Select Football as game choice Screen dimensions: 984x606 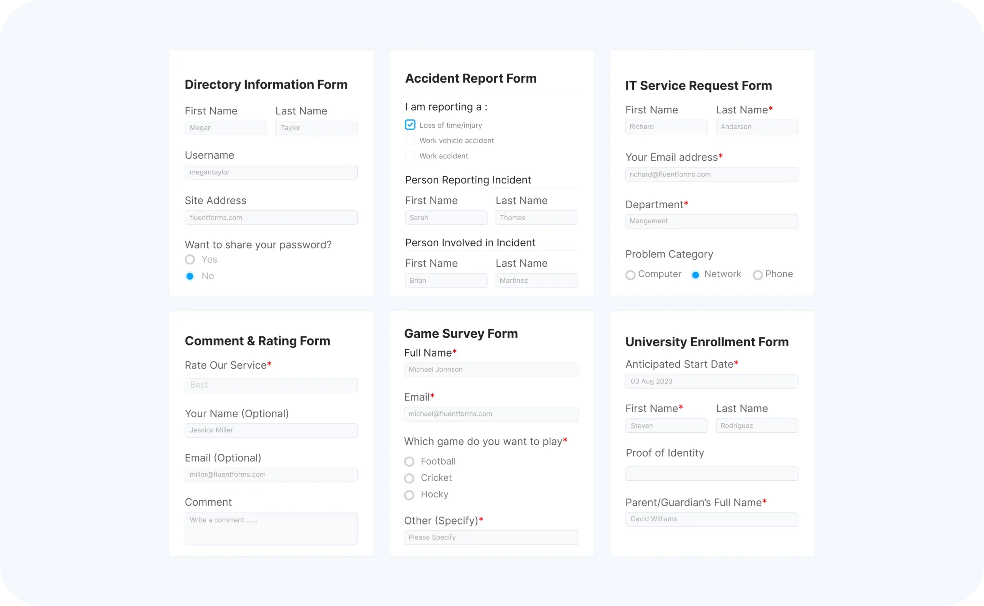[x=409, y=462]
